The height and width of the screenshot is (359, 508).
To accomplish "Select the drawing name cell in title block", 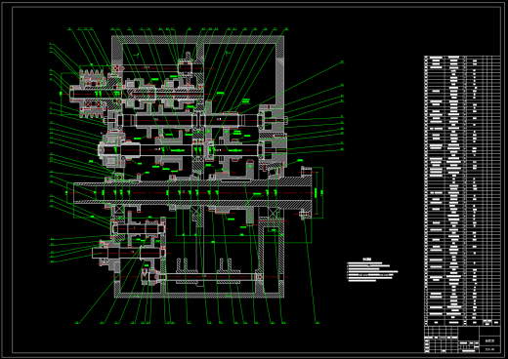I will [489, 341].
